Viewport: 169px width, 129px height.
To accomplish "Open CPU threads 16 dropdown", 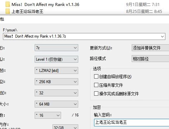I will click(x=48, y=115).
